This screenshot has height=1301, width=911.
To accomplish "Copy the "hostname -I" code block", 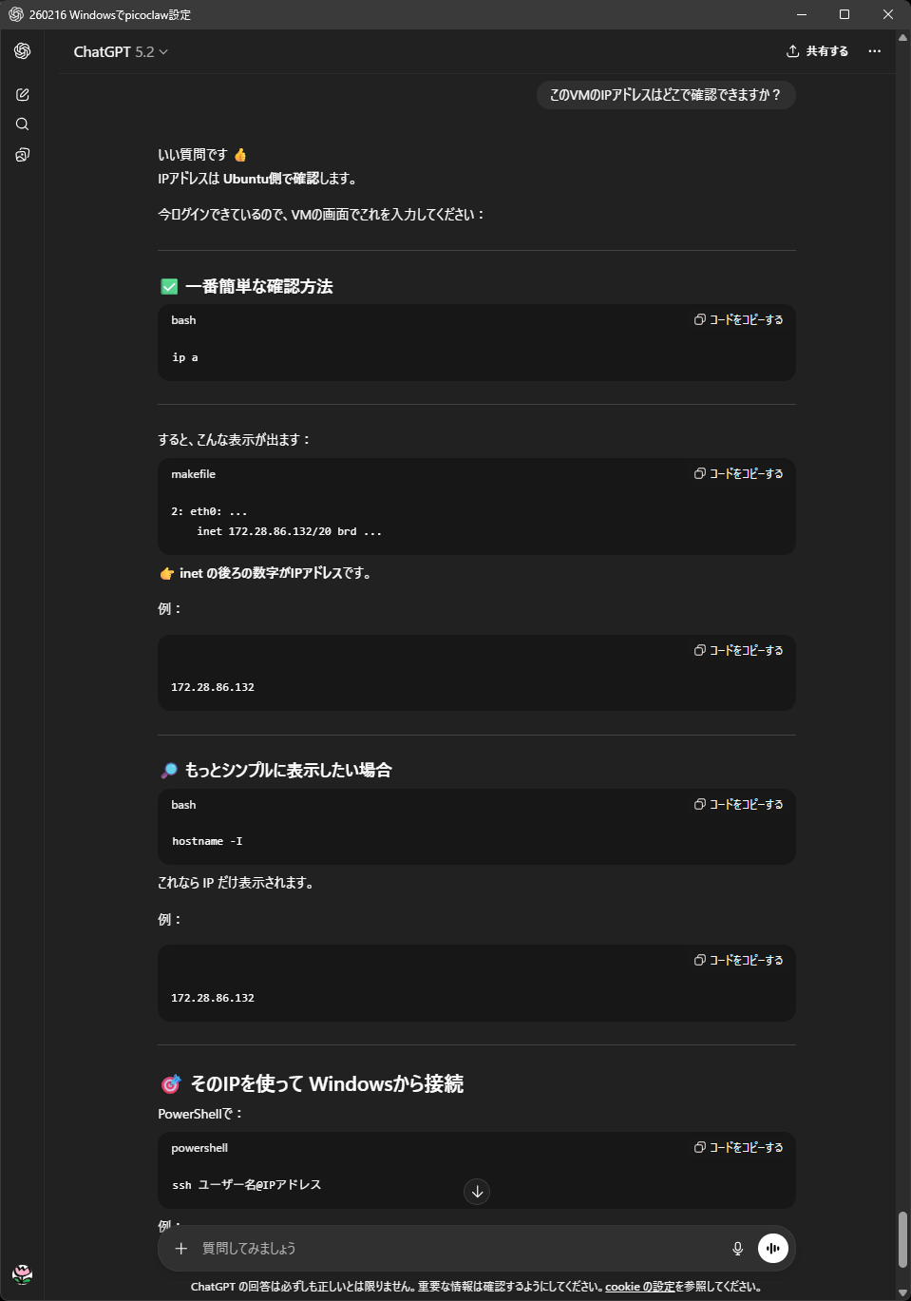I will coord(739,805).
